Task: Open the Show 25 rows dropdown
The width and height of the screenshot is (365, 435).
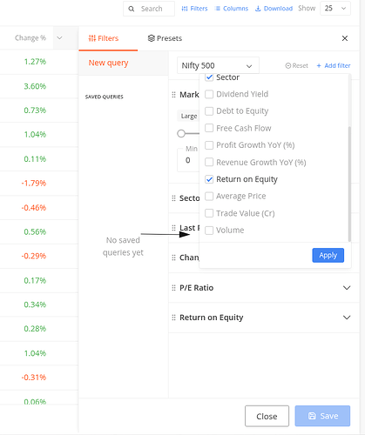Action: [x=335, y=9]
